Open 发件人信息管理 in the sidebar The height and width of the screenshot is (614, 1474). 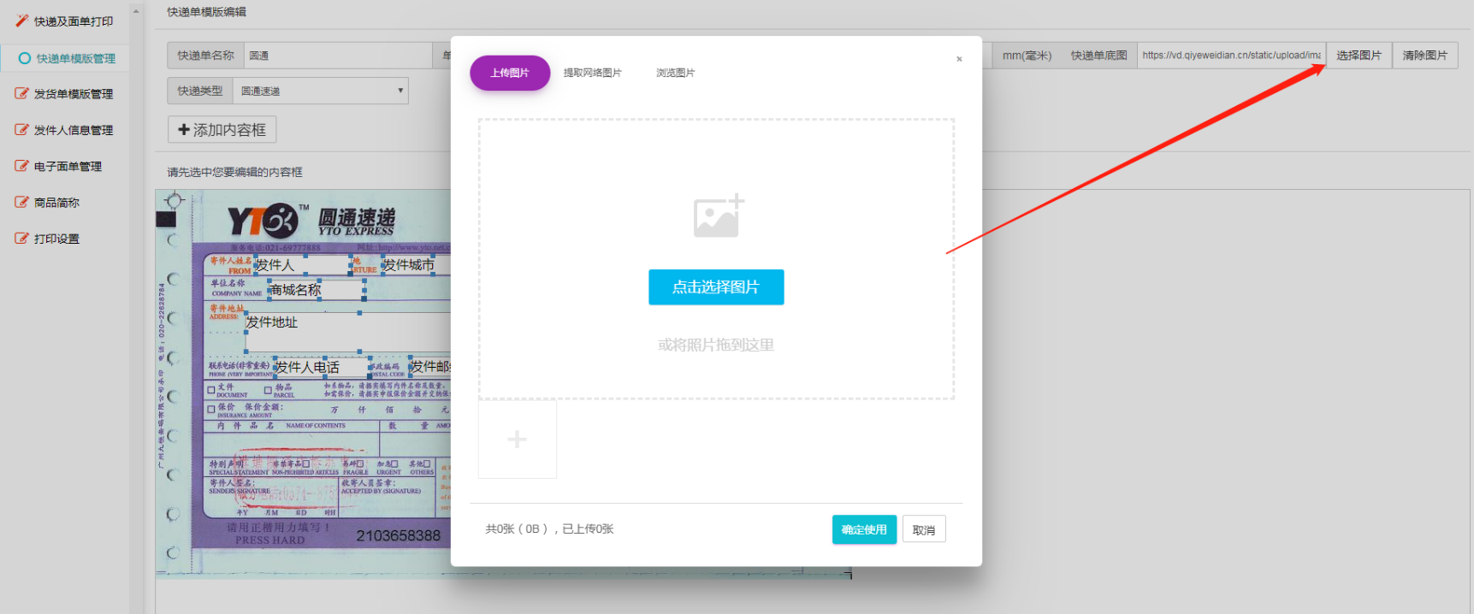74,130
